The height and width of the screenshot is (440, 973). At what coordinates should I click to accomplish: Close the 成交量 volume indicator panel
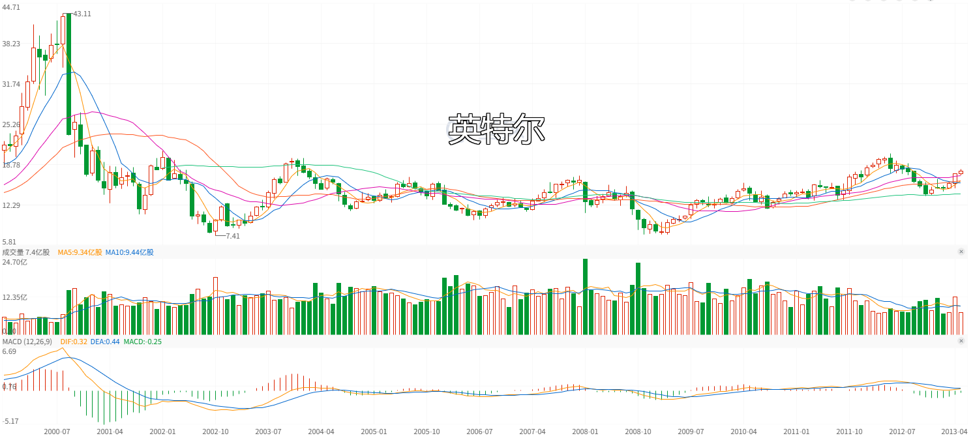tap(961, 252)
